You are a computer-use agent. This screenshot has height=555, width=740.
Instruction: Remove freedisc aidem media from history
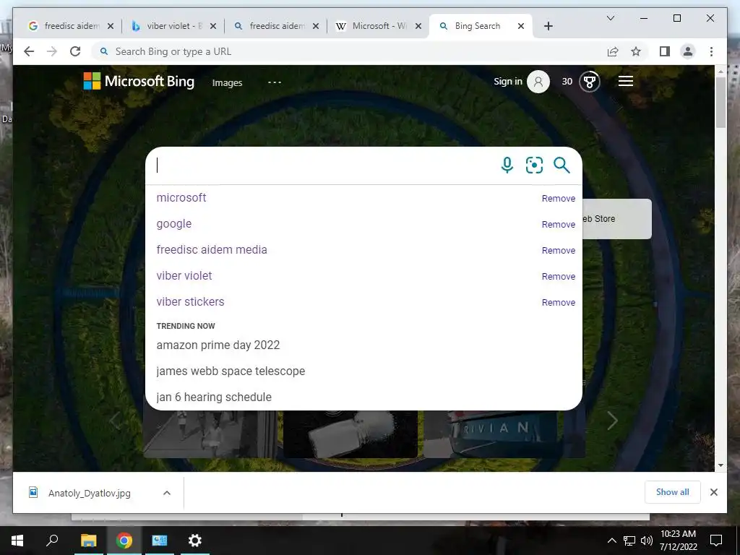coord(559,250)
